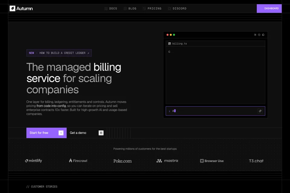Click the 'from code into config' phrase
This screenshot has height=193, width=290.
tap(51, 106)
